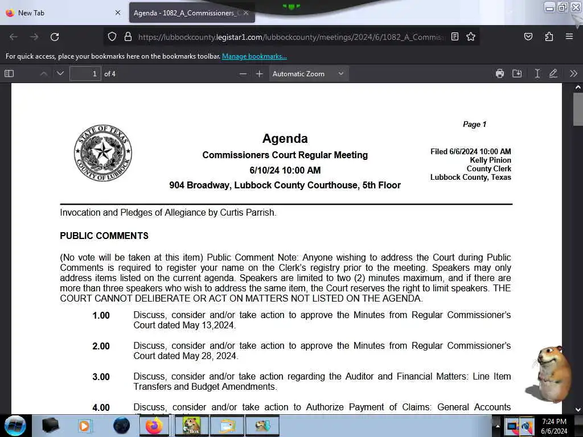The image size is (583, 437).
Task: Open the Automatic Zoom dropdown
Action: click(309, 74)
